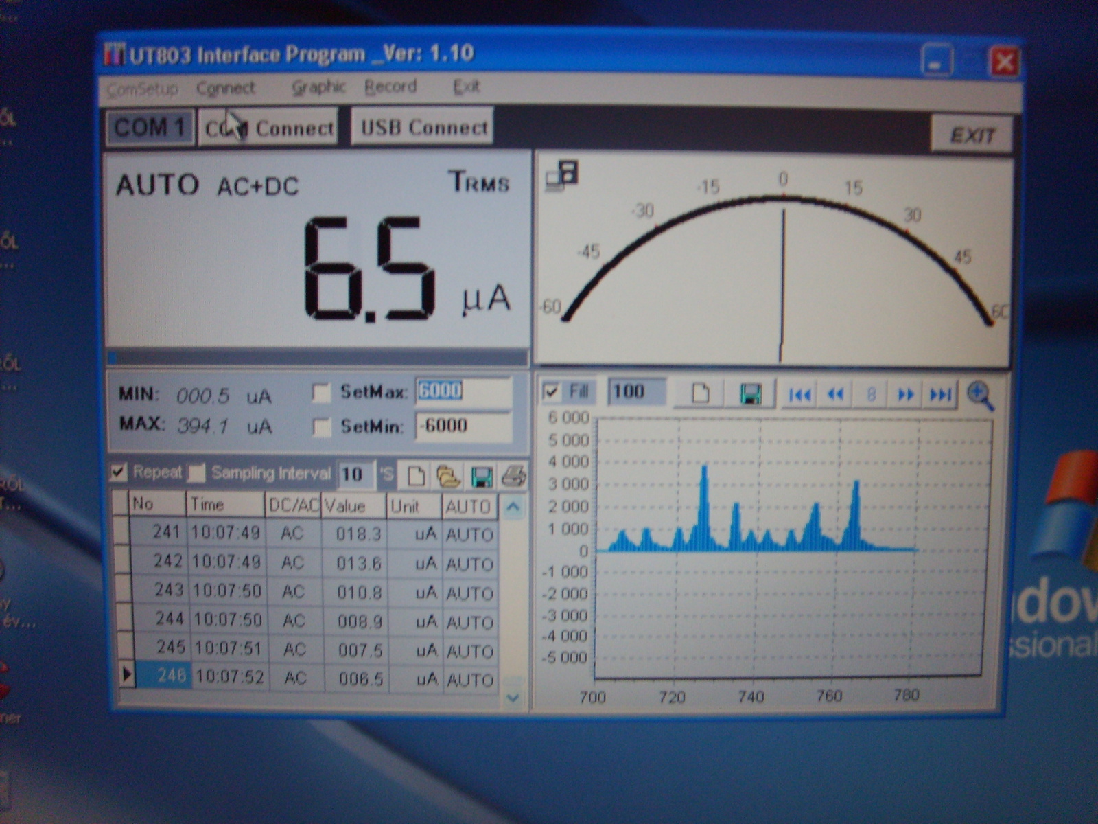This screenshot has width=1098, height=824.
Task: Click the Unit column header
Action: point(414,507)
